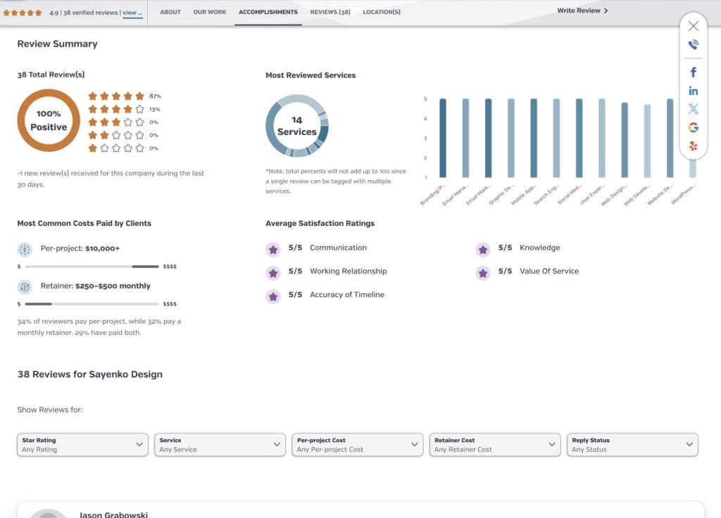Screen dimensions: 721x518
Task: Click the view link beside verified reviews
Action: pos(132,13)
